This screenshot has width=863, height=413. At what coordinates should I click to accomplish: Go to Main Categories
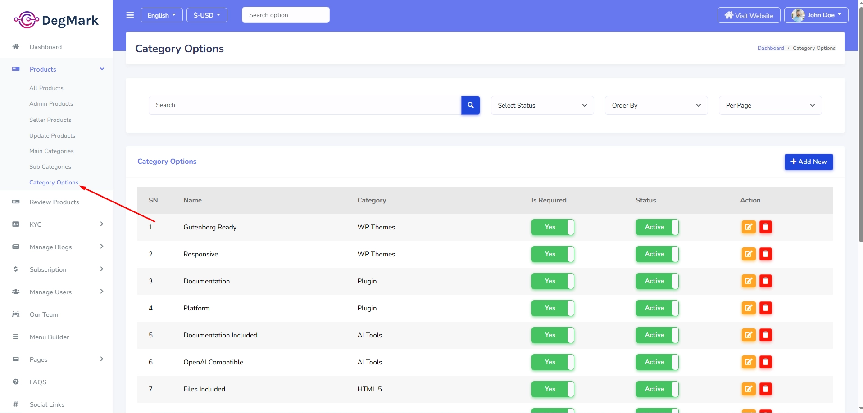pyautogui.click(x=51, y=151)
